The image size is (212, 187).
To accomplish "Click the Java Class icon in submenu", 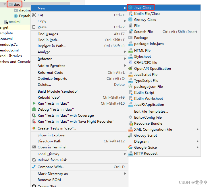I will tap(130, 7).
